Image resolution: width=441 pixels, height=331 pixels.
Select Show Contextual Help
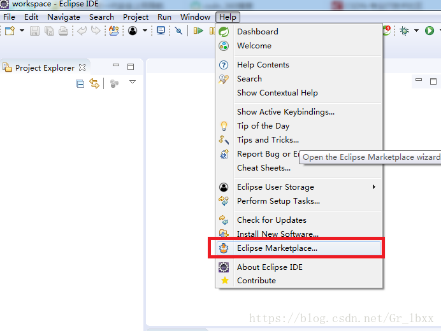click(x=299, y=93)
